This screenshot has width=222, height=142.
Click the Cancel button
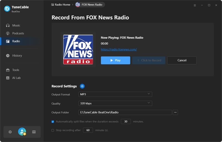pos(182,60)
